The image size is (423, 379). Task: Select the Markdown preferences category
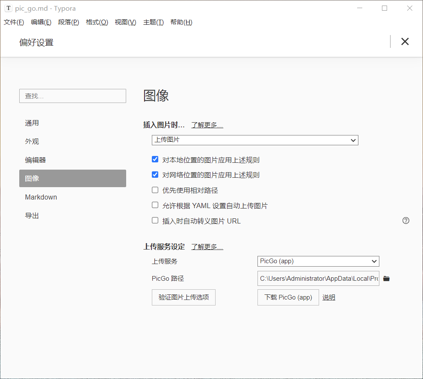73,197
